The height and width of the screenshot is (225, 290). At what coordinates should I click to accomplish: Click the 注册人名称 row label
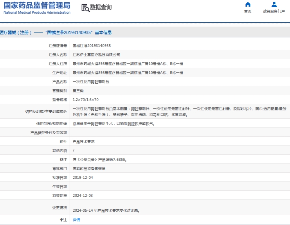(58, 55)
